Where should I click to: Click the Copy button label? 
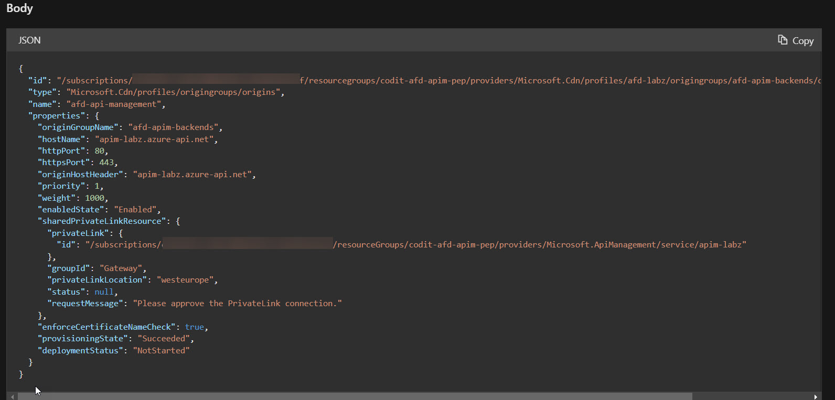click(803, 41)
